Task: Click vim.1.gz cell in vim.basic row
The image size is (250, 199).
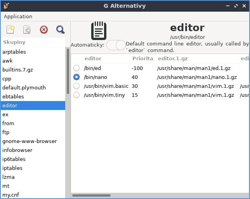Action: click(x=196, y=86)
